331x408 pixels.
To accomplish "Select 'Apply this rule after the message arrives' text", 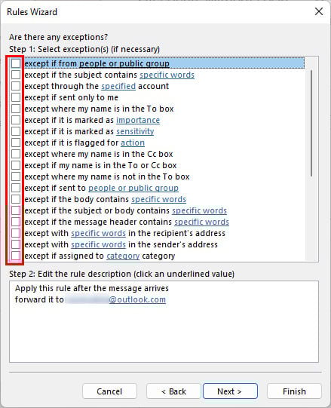I will pyautogui.click(x=92, y=288).
